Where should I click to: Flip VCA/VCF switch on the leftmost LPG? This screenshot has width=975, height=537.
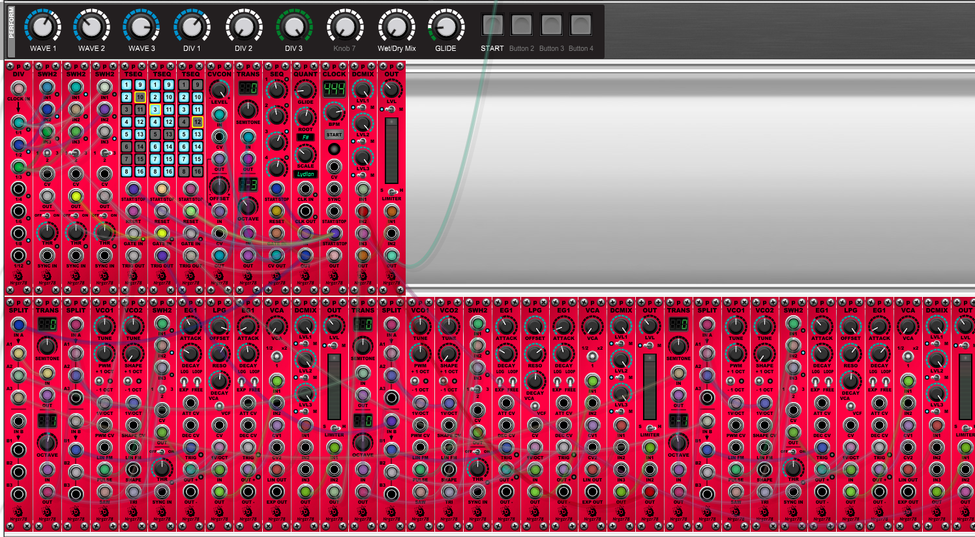point(219,405)
